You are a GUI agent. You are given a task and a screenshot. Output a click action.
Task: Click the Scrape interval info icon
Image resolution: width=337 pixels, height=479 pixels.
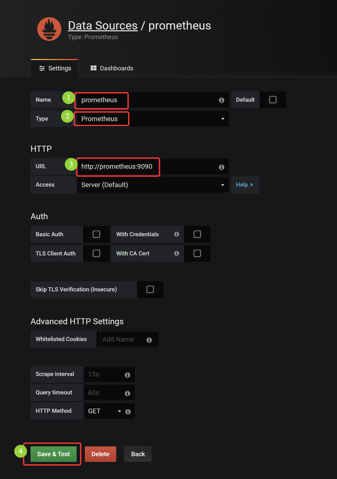[x=127, y=375]
